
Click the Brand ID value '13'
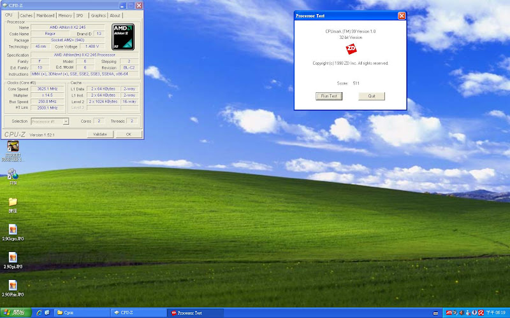pos(99,34)
